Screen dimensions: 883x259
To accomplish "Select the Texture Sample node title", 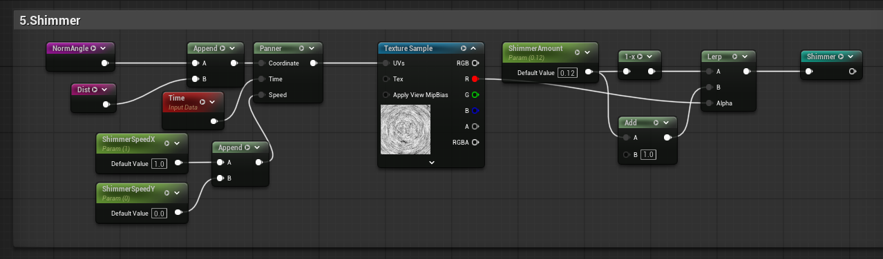I will [x=408, y=48].
